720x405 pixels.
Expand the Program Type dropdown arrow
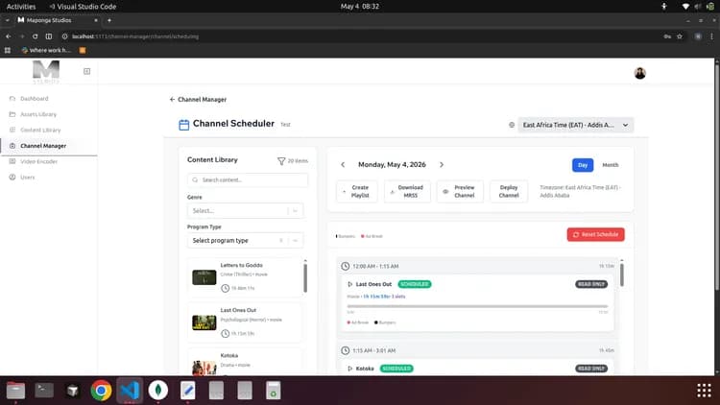click(x=296, y=241)
